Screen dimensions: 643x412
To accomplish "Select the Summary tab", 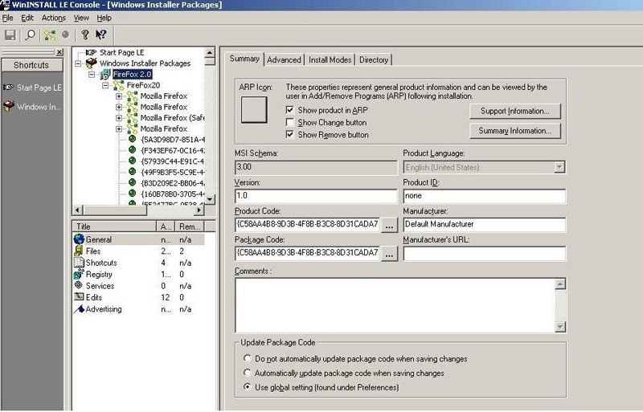I will (244, 59).
